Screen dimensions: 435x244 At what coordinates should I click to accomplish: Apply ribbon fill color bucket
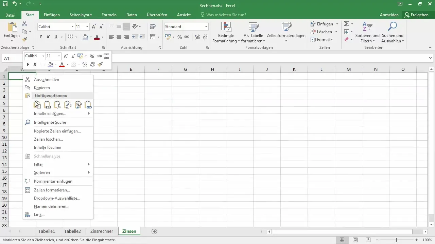(x=85, y=37)
